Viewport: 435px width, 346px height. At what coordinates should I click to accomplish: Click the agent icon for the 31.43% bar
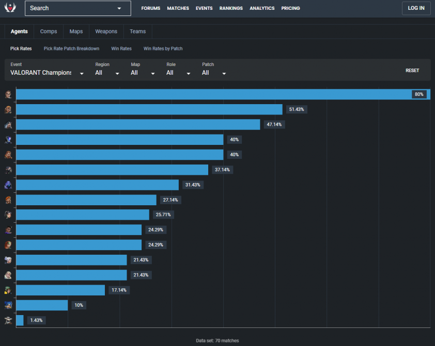pos(8,185)
